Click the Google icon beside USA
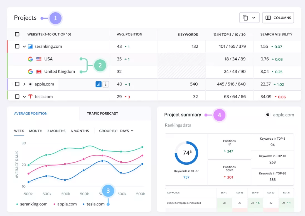 30,59
